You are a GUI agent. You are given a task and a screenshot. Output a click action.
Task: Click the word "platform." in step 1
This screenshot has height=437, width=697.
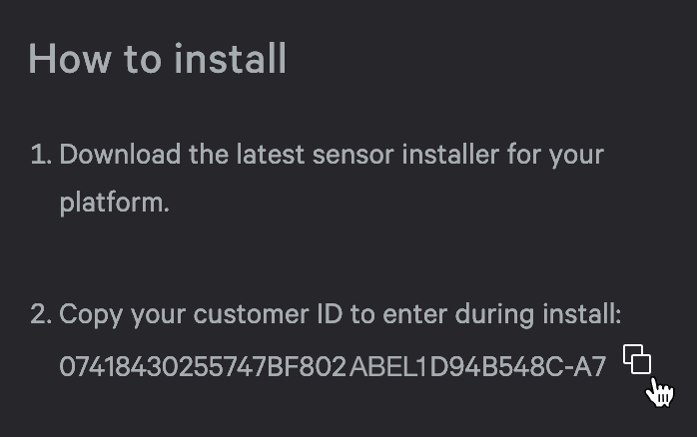coord(114,203)
